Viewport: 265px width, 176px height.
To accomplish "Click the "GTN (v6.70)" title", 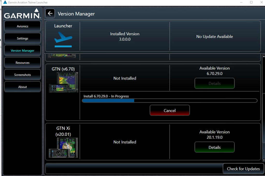I will tap(63, 69).
